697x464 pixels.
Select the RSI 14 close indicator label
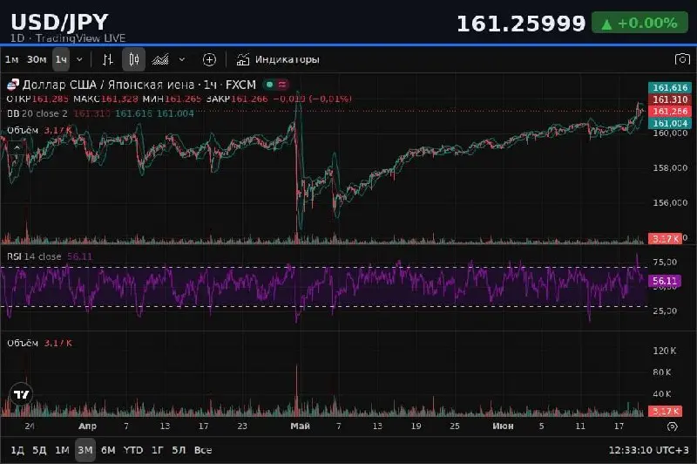[34, 256]
